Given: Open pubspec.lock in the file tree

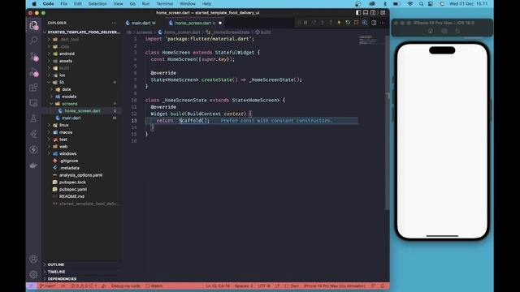Looking at the screenshot, I should point(81,182).
